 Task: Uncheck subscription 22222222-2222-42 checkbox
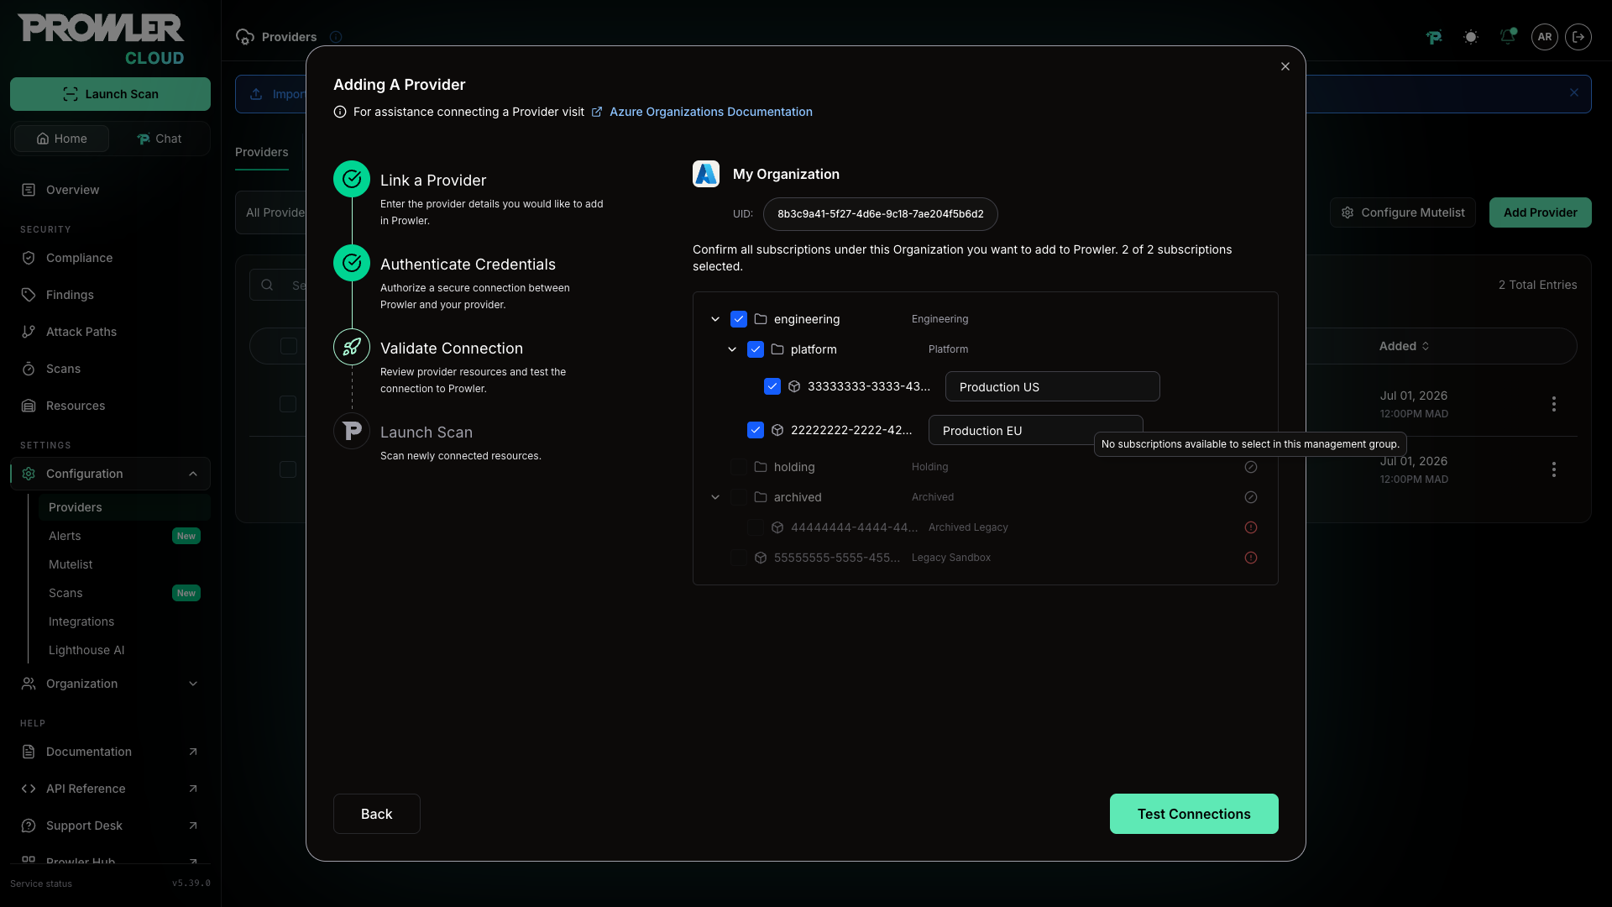[x=756, y=430]
